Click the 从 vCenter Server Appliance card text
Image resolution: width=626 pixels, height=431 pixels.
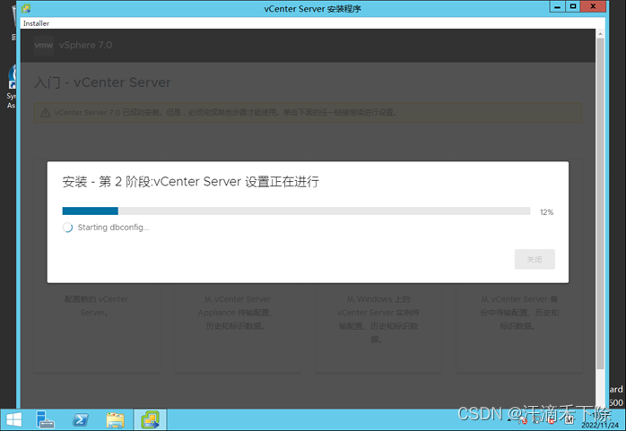tap(237, 313)
